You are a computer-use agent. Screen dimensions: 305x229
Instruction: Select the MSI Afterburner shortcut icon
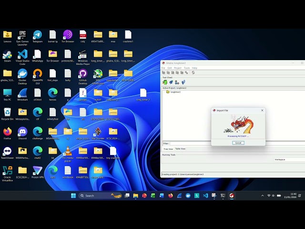pos(98,77)
